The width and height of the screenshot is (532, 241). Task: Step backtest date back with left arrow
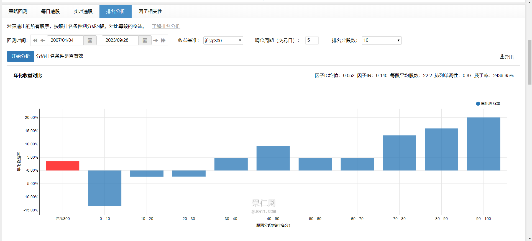point(43,40)
